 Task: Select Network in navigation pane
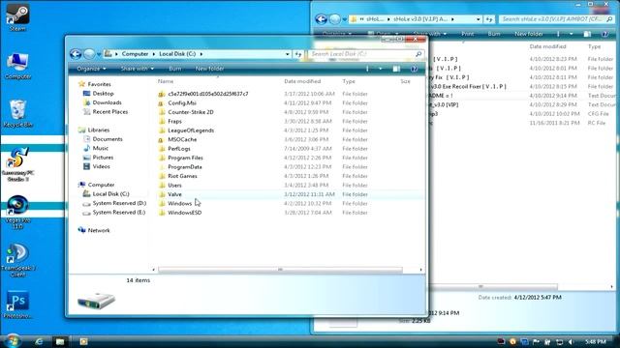94,230
